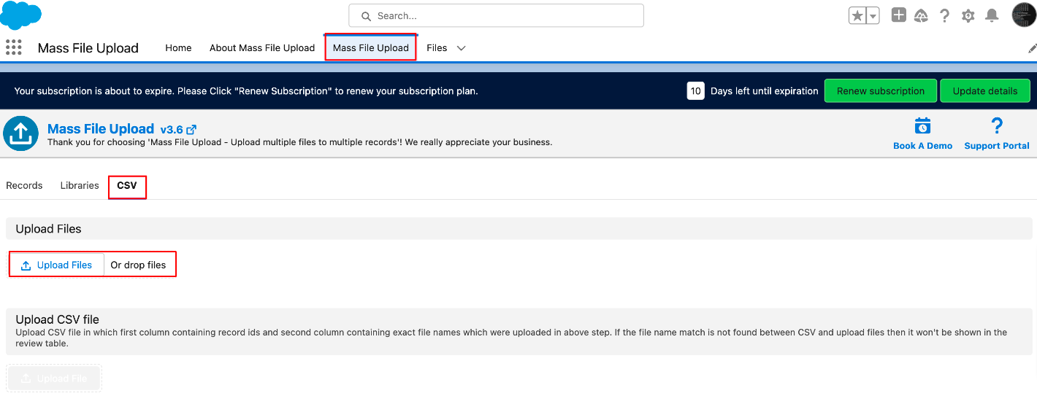Image resolution: width=1037 pixels, height=404 pixels.
Task: Open the Files tab
Action: 437,47
